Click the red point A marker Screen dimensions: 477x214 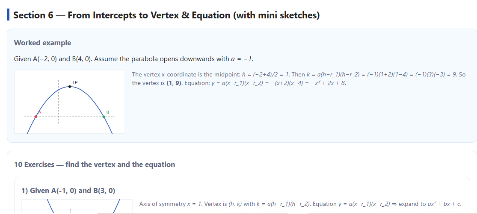coord(36,117)
